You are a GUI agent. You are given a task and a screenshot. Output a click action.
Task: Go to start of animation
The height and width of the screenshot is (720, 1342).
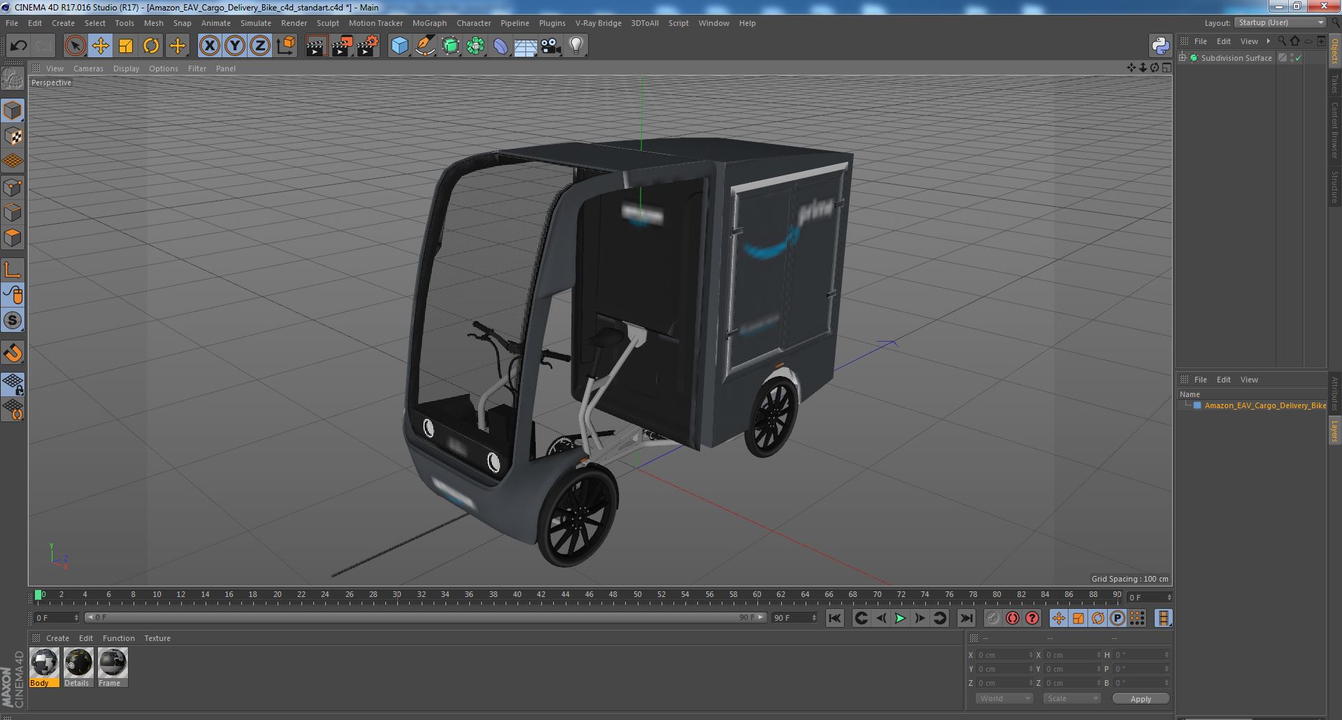tap(834, 618)
